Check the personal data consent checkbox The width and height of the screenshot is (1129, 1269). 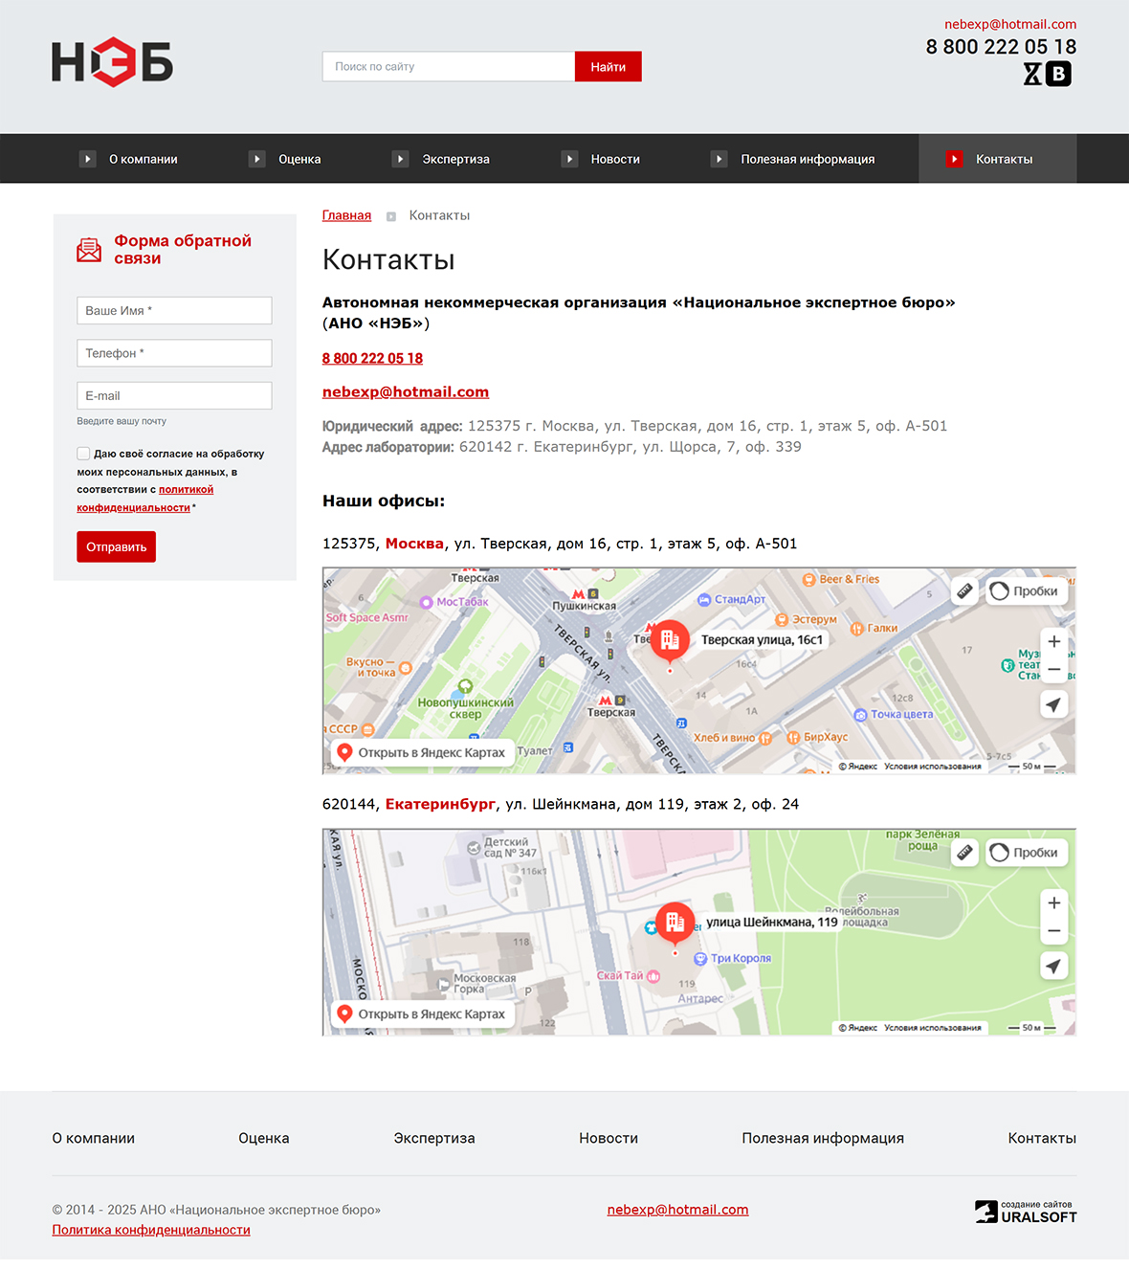[83, 454]
